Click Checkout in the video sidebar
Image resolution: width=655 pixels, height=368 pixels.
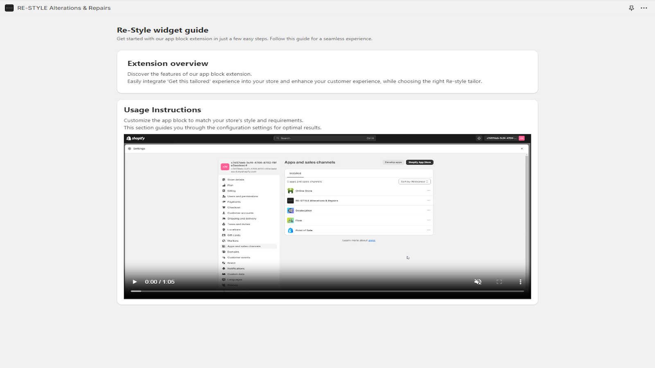234,207
